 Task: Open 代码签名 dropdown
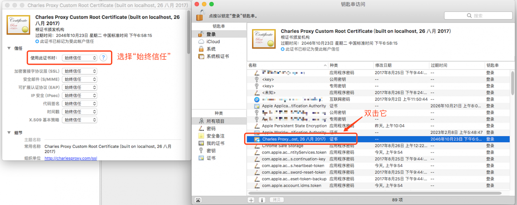[80, 103]
